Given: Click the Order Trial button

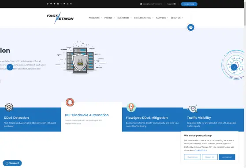Looking at the screenshot, I should 189,4.
